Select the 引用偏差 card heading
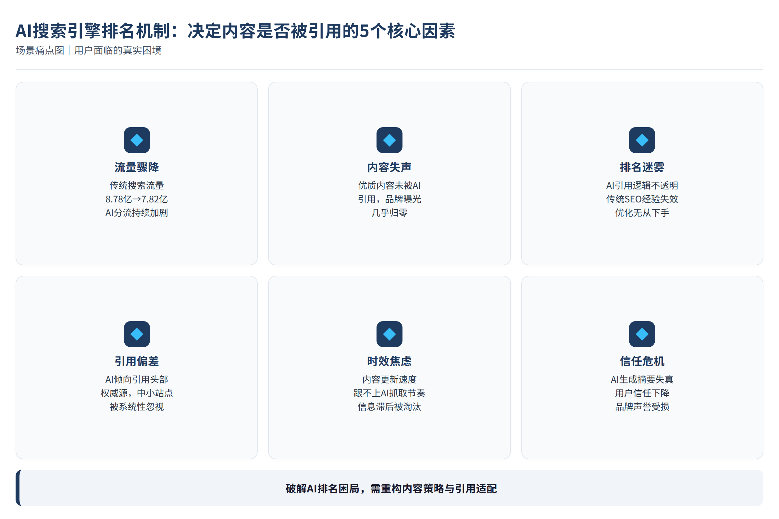Viewport: 779px width, 519px height. tap(137, 361)
